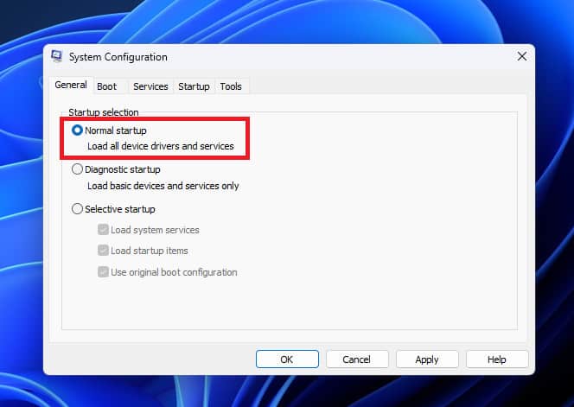Select the Normal startup radio button

(78, 130)
